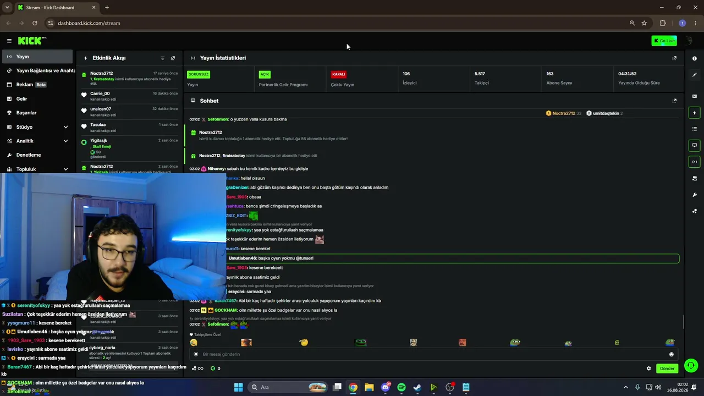Click the highlighted Umutlaben46 chat message
Image resolution: width=704 pixels, height=396 pixels.
pyautogui.click(x=453, y=258)
